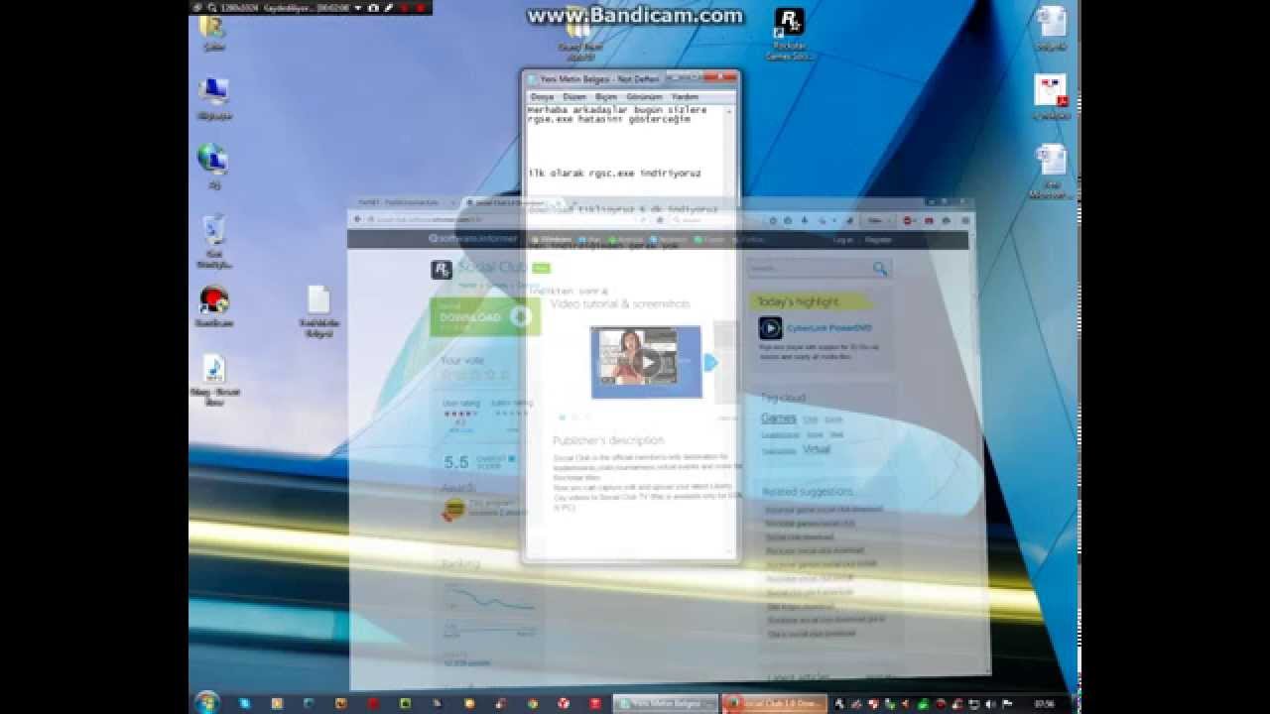
Task: Click the Rockstar Games Social Club desktop icon
Action: point(789,34)
